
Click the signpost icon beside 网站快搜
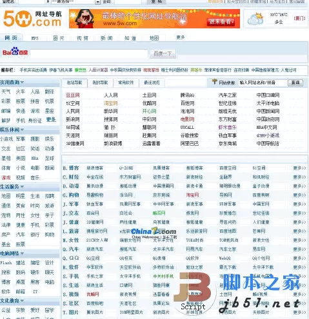point(214,82)
